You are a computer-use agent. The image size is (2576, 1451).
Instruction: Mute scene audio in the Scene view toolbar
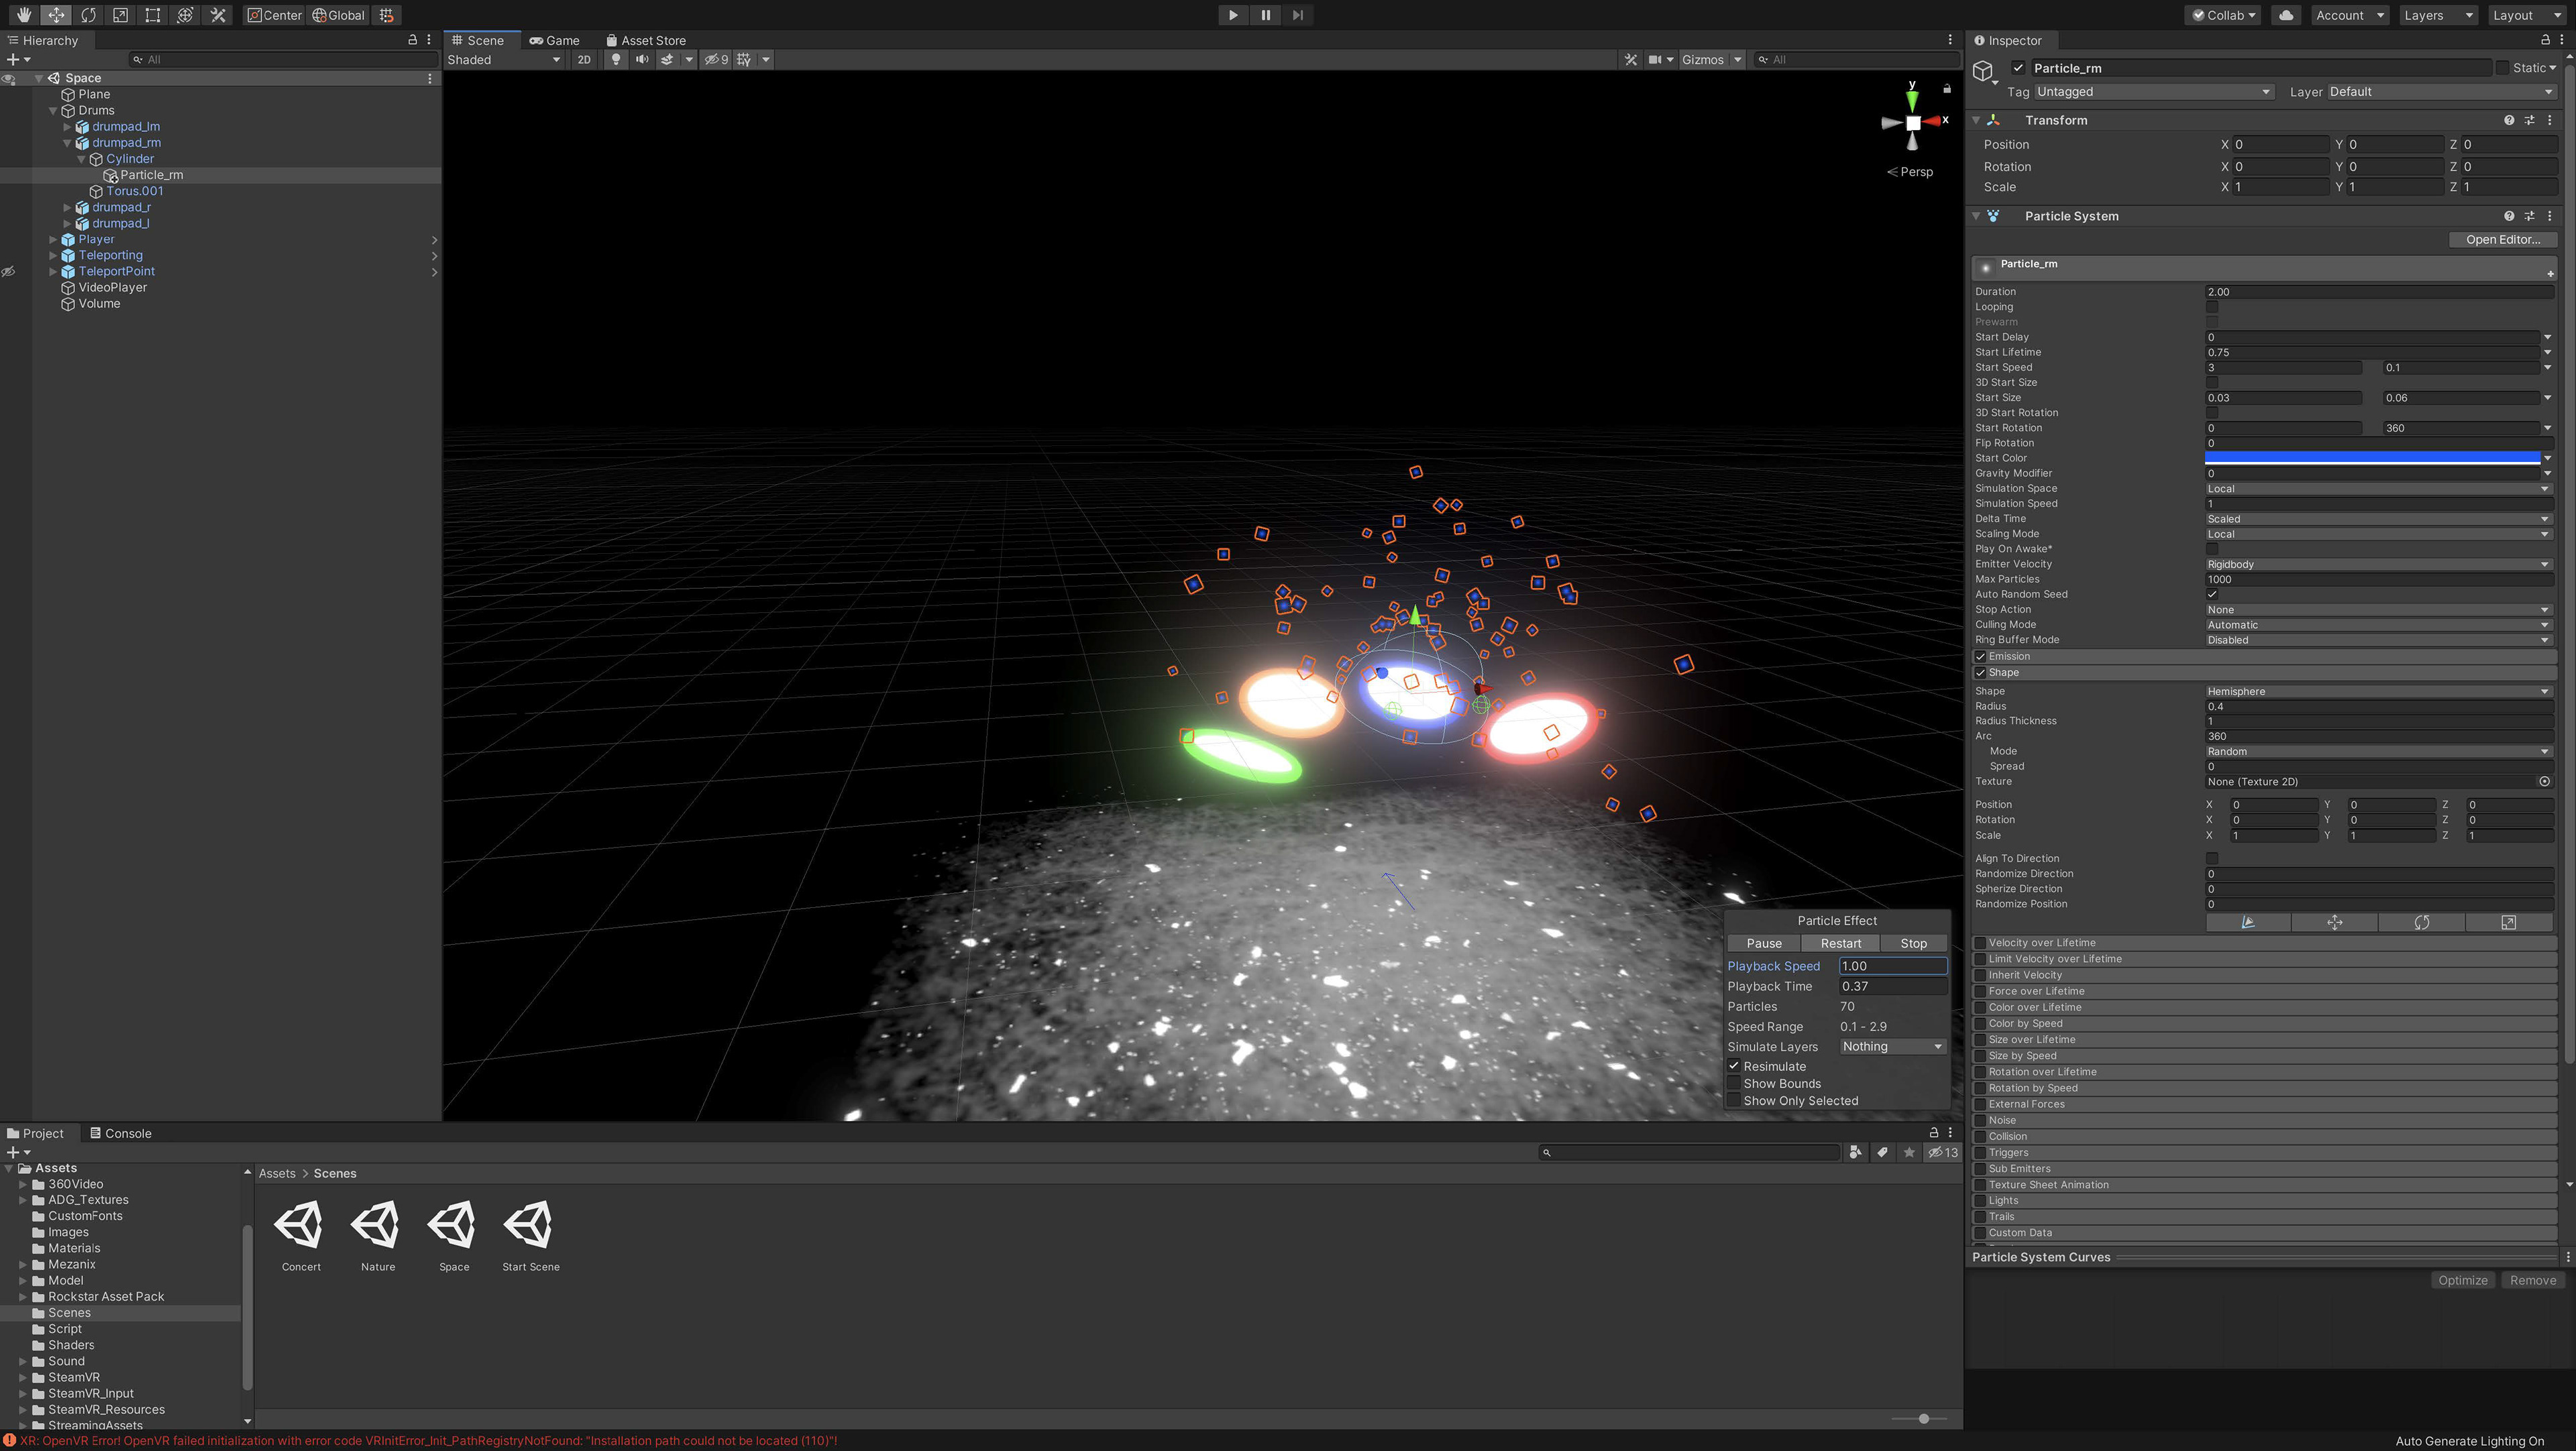point(642,60)
